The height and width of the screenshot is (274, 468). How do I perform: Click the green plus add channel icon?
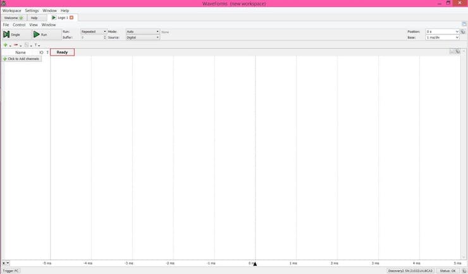(x=5, y=45)
